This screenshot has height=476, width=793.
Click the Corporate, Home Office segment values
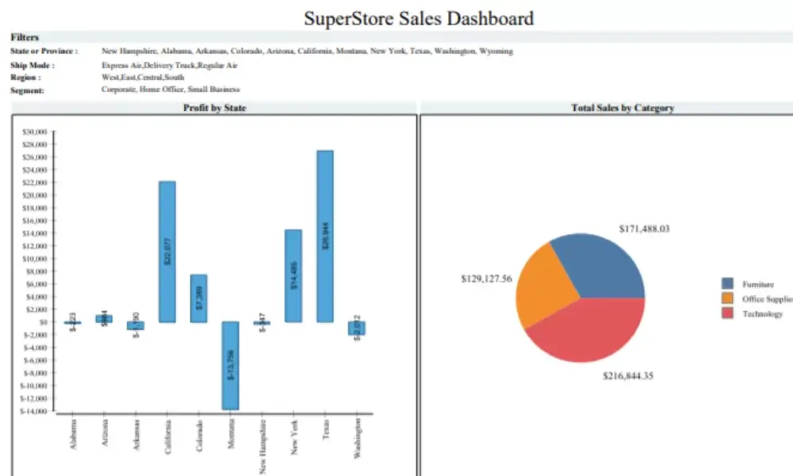point(170,89)
